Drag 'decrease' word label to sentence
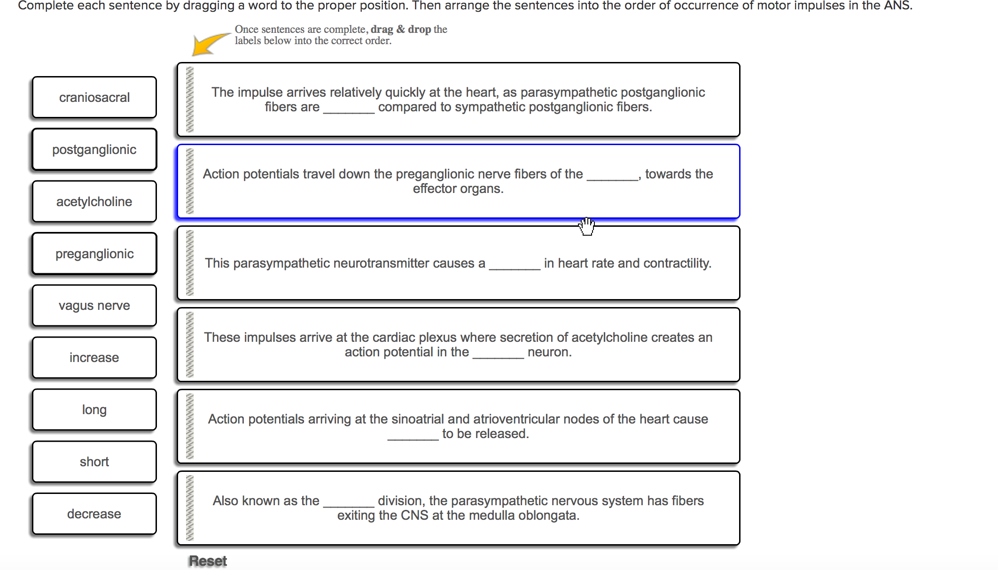 [514, 263]
